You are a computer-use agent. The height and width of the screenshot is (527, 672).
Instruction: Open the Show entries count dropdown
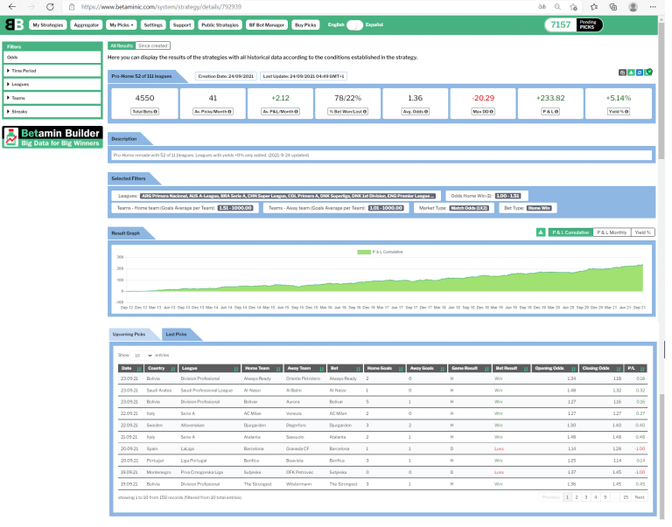coord(143,356)
